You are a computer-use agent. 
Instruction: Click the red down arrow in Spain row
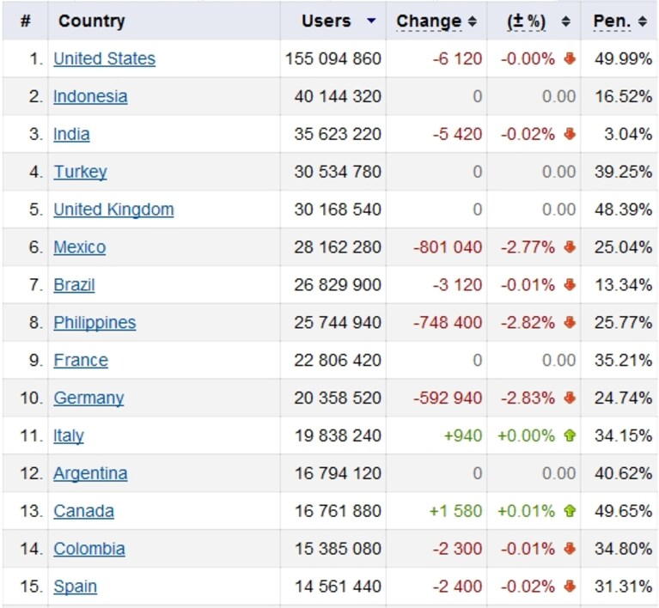pyautogui.click(x=570, y=587)
